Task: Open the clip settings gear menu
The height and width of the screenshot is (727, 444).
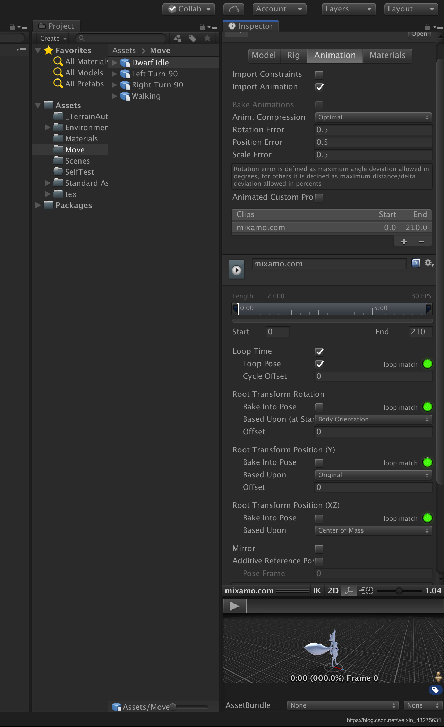Action: tap(429, 263)
